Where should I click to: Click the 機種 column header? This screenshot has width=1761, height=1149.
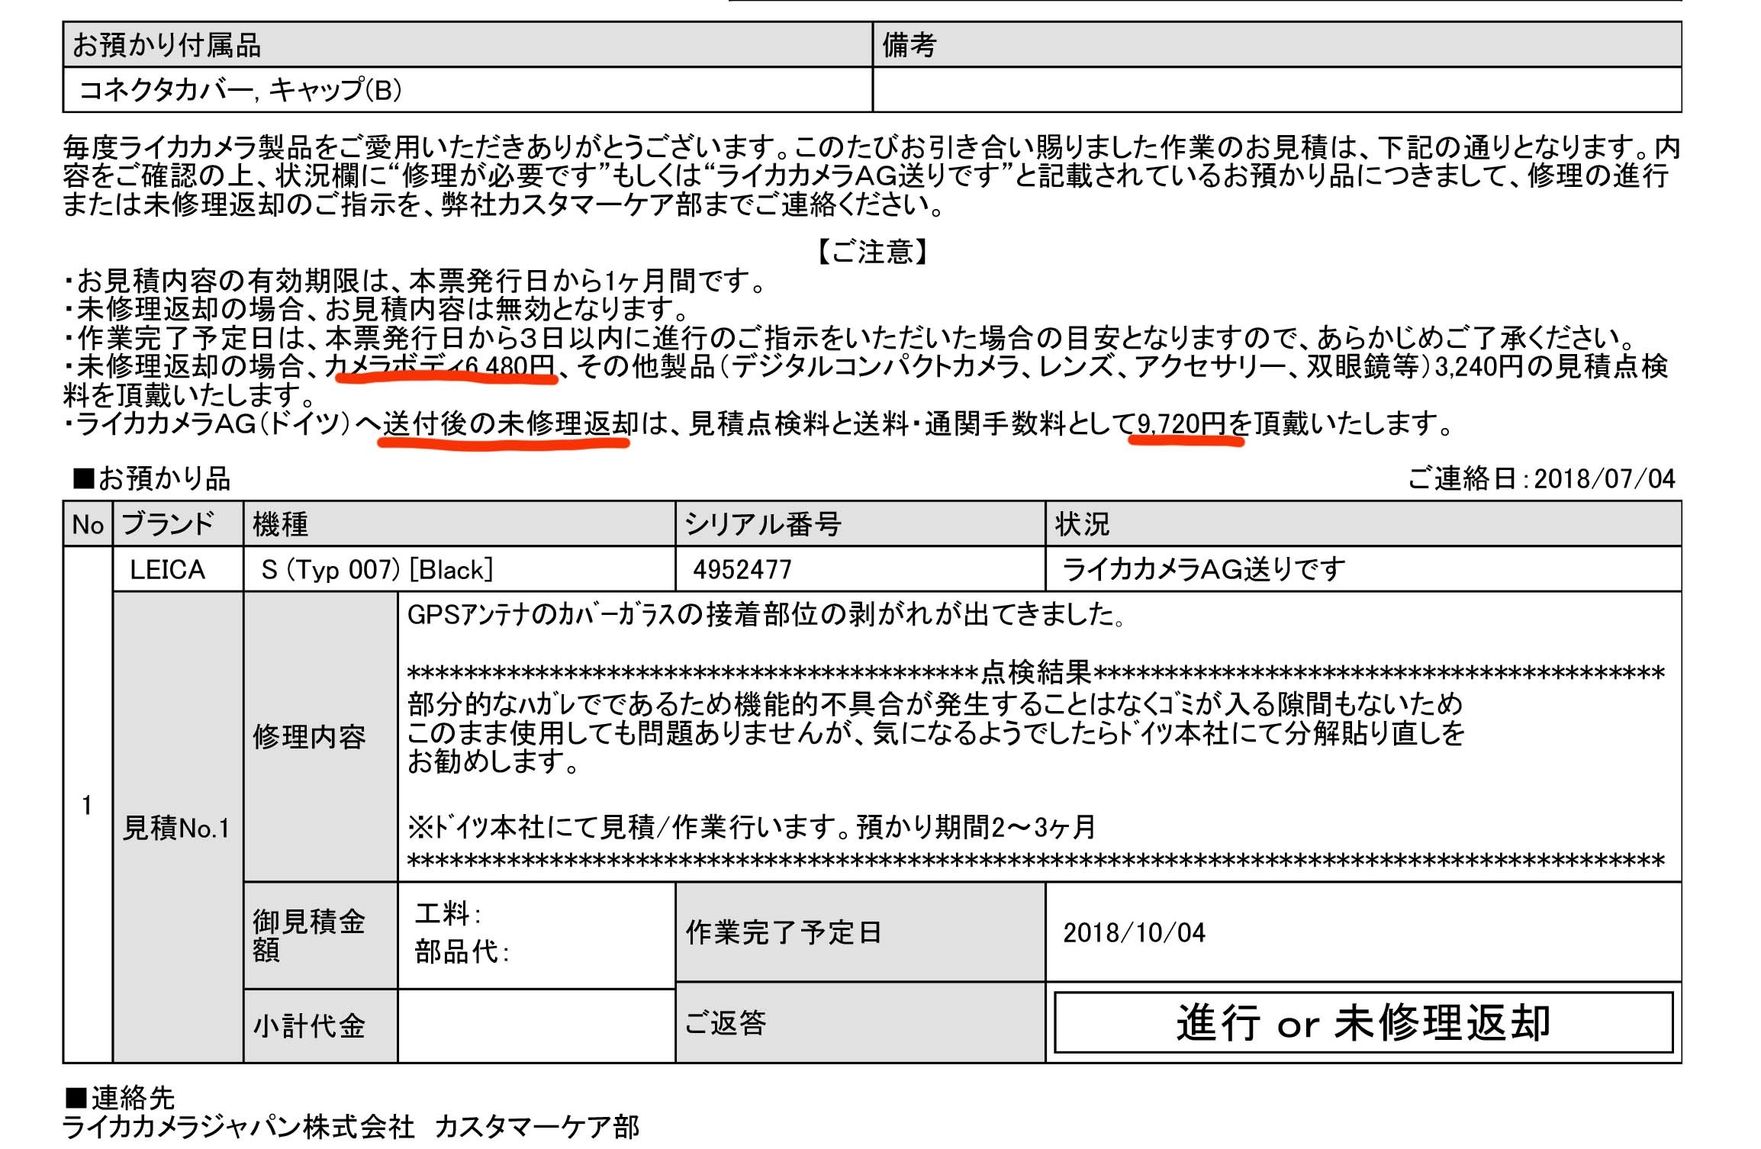click(x=459, y=524)
